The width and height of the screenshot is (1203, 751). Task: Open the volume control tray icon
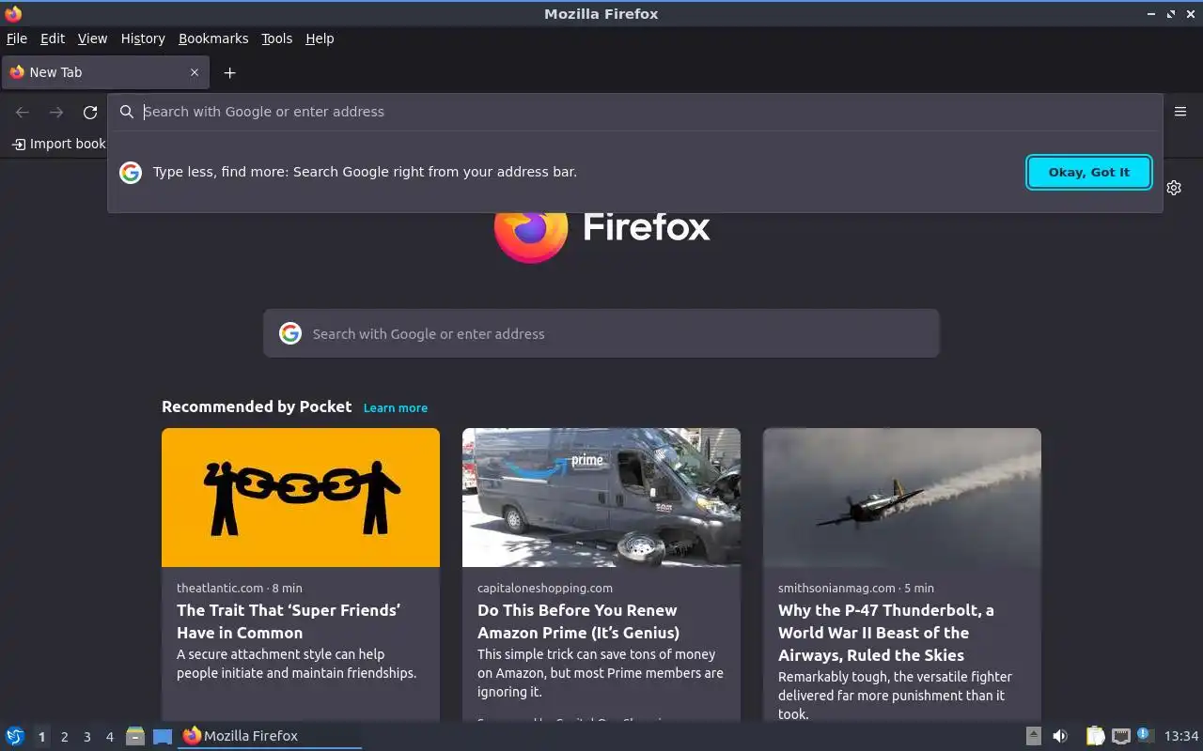click(1060, 736)
